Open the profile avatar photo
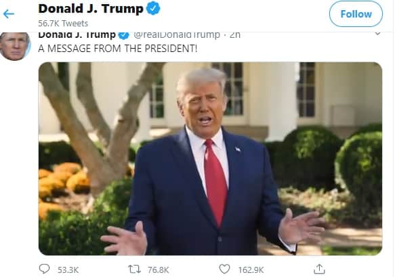 [15, 47]
